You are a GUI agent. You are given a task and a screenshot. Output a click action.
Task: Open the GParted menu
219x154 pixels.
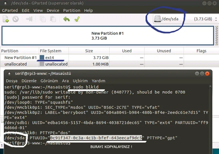(10, 10)
